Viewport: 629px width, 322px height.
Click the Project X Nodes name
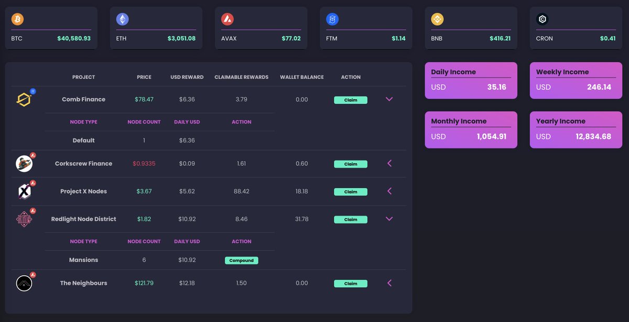pos(84,191)
